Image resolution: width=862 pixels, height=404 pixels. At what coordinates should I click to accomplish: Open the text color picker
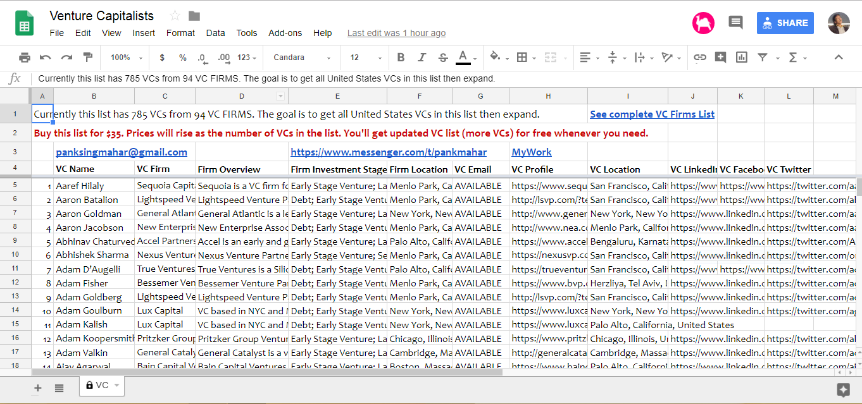click(463, 58)
